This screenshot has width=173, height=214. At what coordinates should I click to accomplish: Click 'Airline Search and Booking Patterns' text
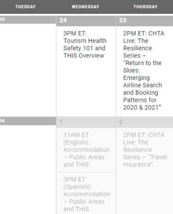click(x=143, y=92)
